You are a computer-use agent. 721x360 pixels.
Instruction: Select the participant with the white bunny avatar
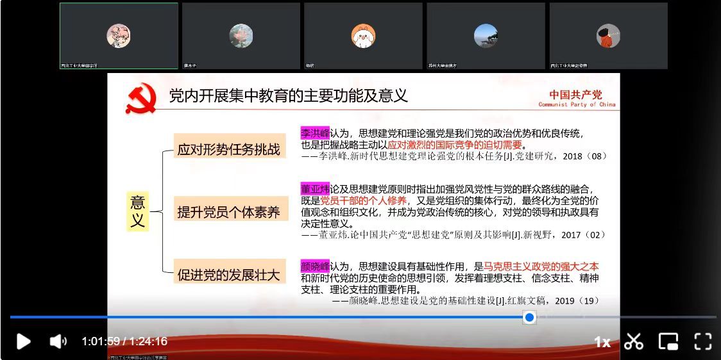(363, 36)
